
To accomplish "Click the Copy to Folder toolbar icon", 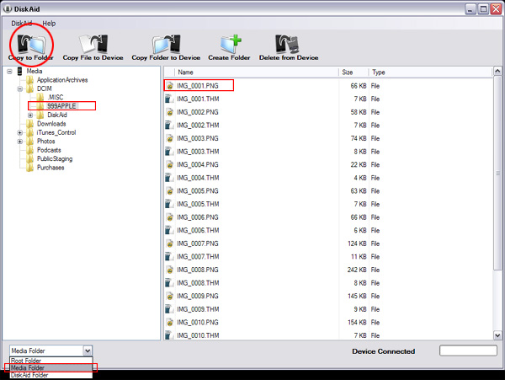I will [x=31, y=44].
